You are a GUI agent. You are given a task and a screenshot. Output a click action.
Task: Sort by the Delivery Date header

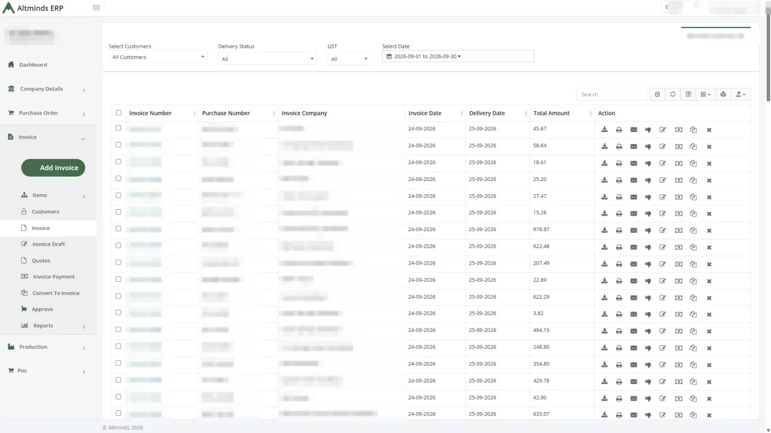497,113
